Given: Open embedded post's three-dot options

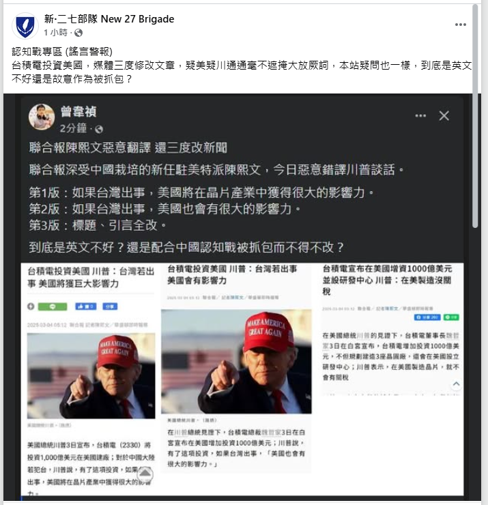Looking at the screenshot, I should coord(420,115).
